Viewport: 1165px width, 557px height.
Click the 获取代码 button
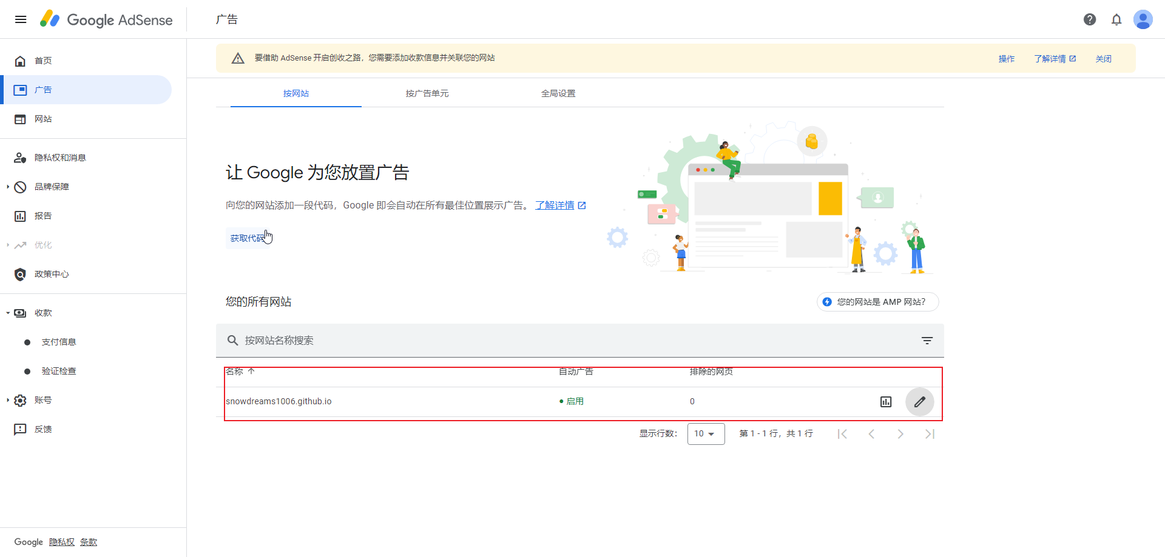(x=248, y=238)
